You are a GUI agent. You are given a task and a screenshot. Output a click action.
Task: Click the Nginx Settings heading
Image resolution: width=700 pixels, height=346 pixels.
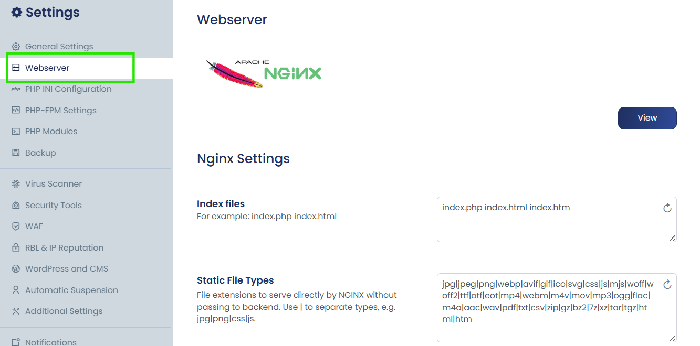coord(243,158)
